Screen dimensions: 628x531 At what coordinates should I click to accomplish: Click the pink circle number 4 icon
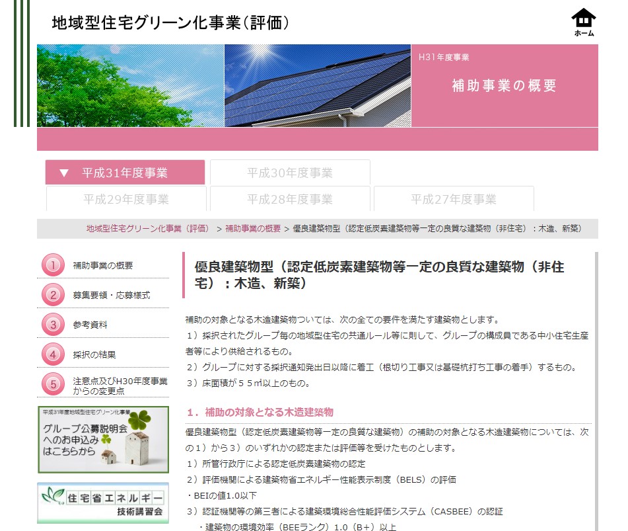pos(53,354)
